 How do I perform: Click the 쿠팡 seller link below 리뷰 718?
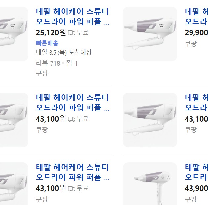point(42,73)
